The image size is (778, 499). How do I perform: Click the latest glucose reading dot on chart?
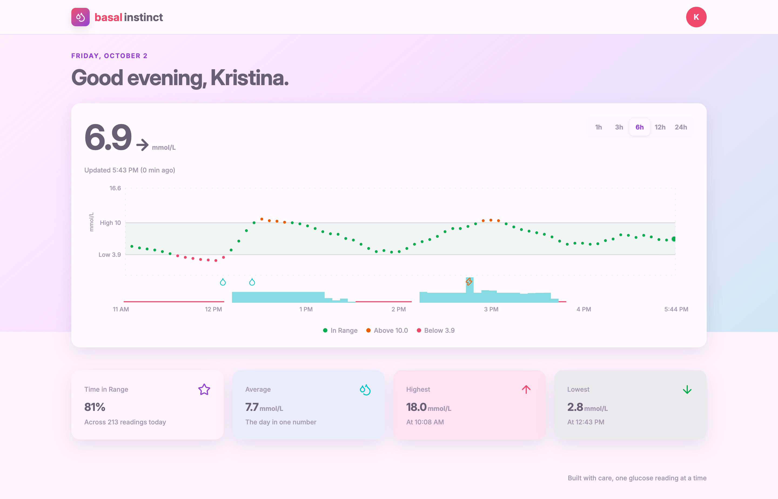(x=674, y=239)
